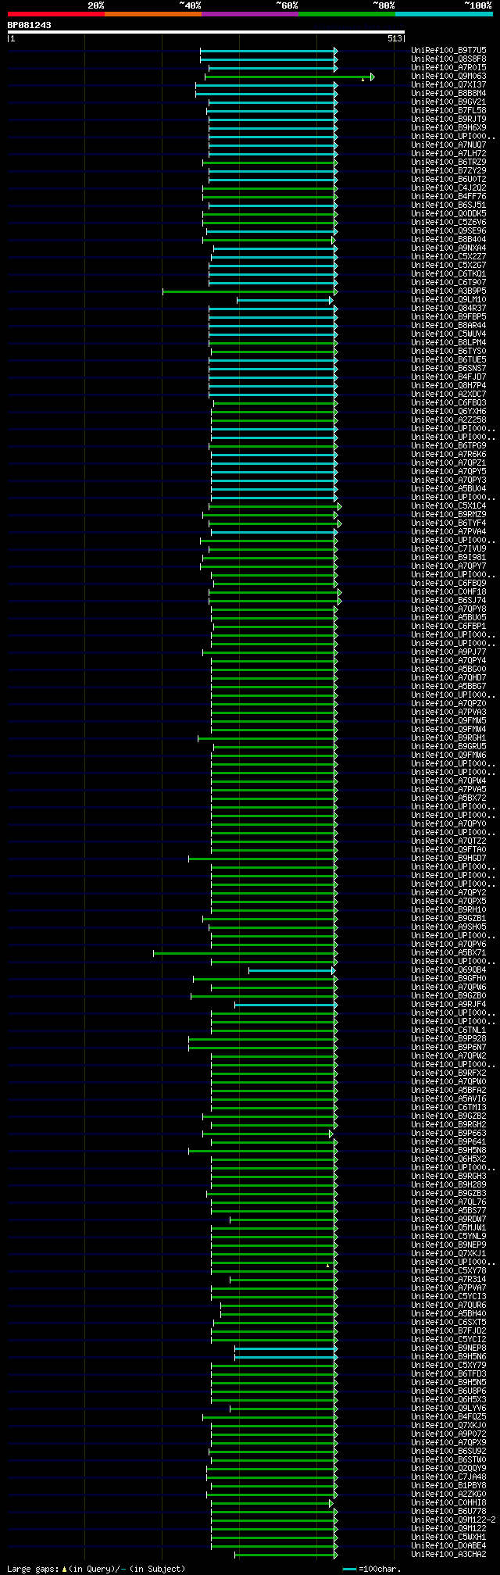Select label UniRef100_B6TRZ9

tap(448, 162)
